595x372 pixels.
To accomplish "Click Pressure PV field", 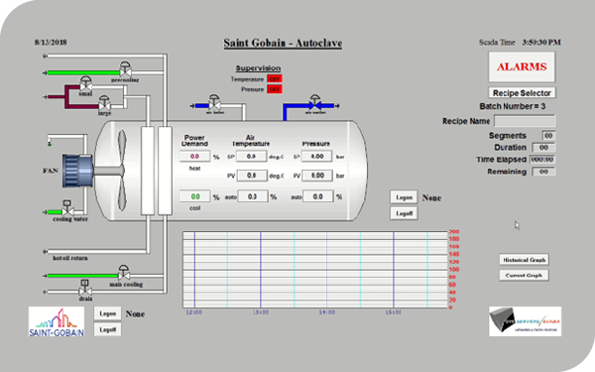I will tap(317, 176).
